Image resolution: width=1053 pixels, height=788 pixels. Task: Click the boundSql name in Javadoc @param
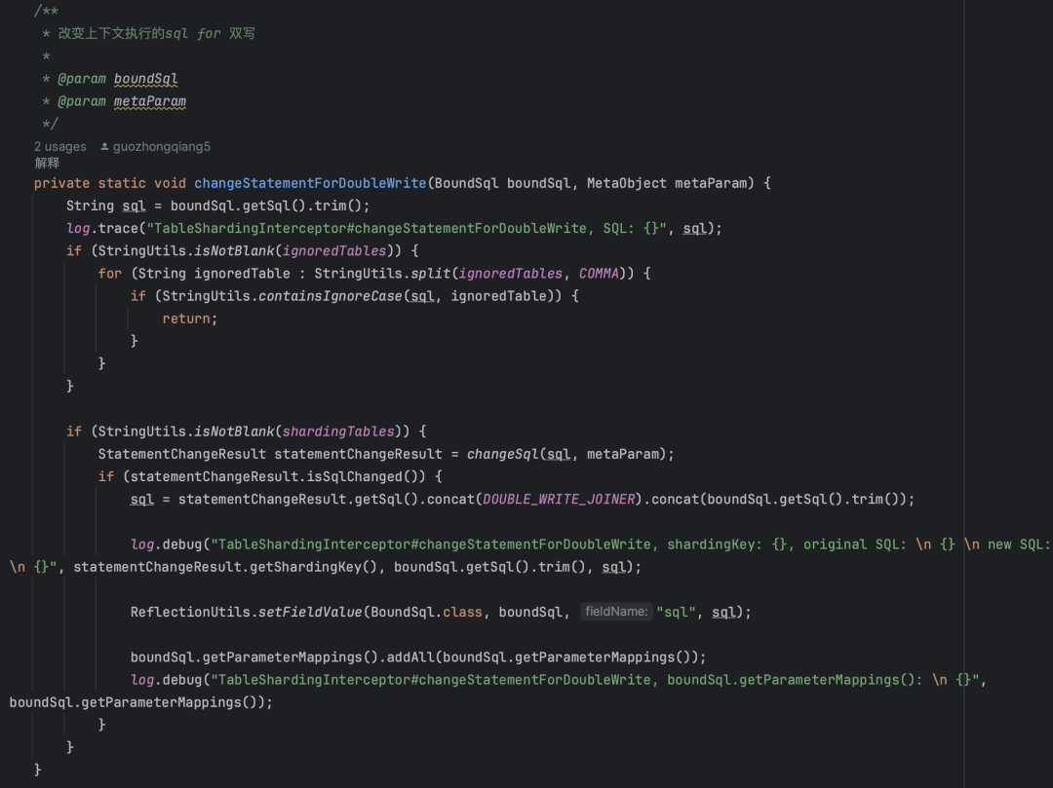point(145,79)
